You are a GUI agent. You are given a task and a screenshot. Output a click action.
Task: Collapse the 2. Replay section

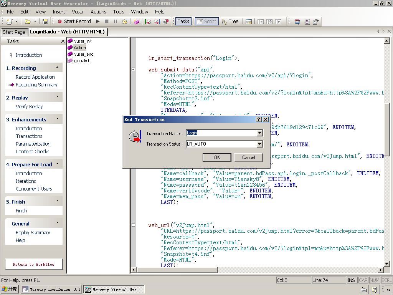click(58, 97)
